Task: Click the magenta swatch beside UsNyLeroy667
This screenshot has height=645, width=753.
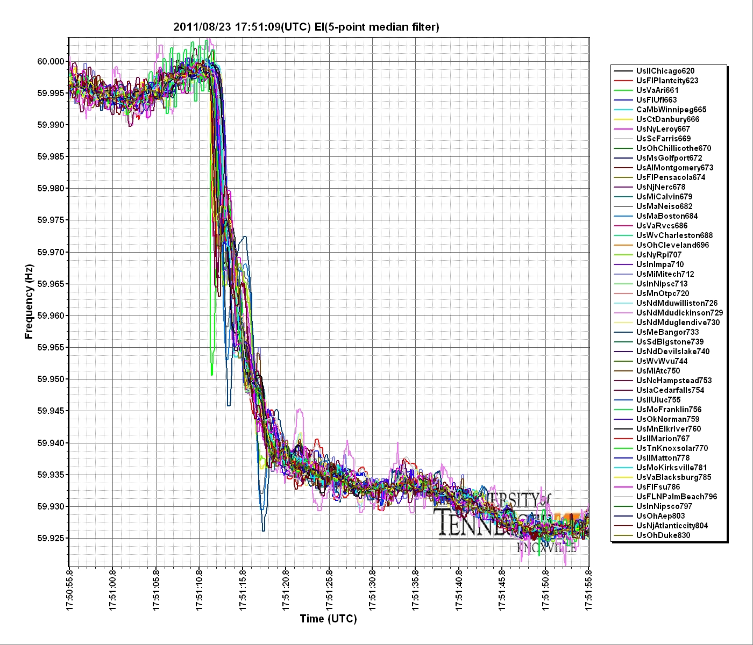Action: pyautogui.click(x=623, y=129)
